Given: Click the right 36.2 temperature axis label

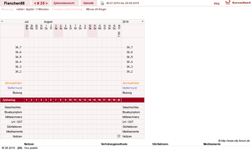Looking at the screenshot, I should 129,72.
